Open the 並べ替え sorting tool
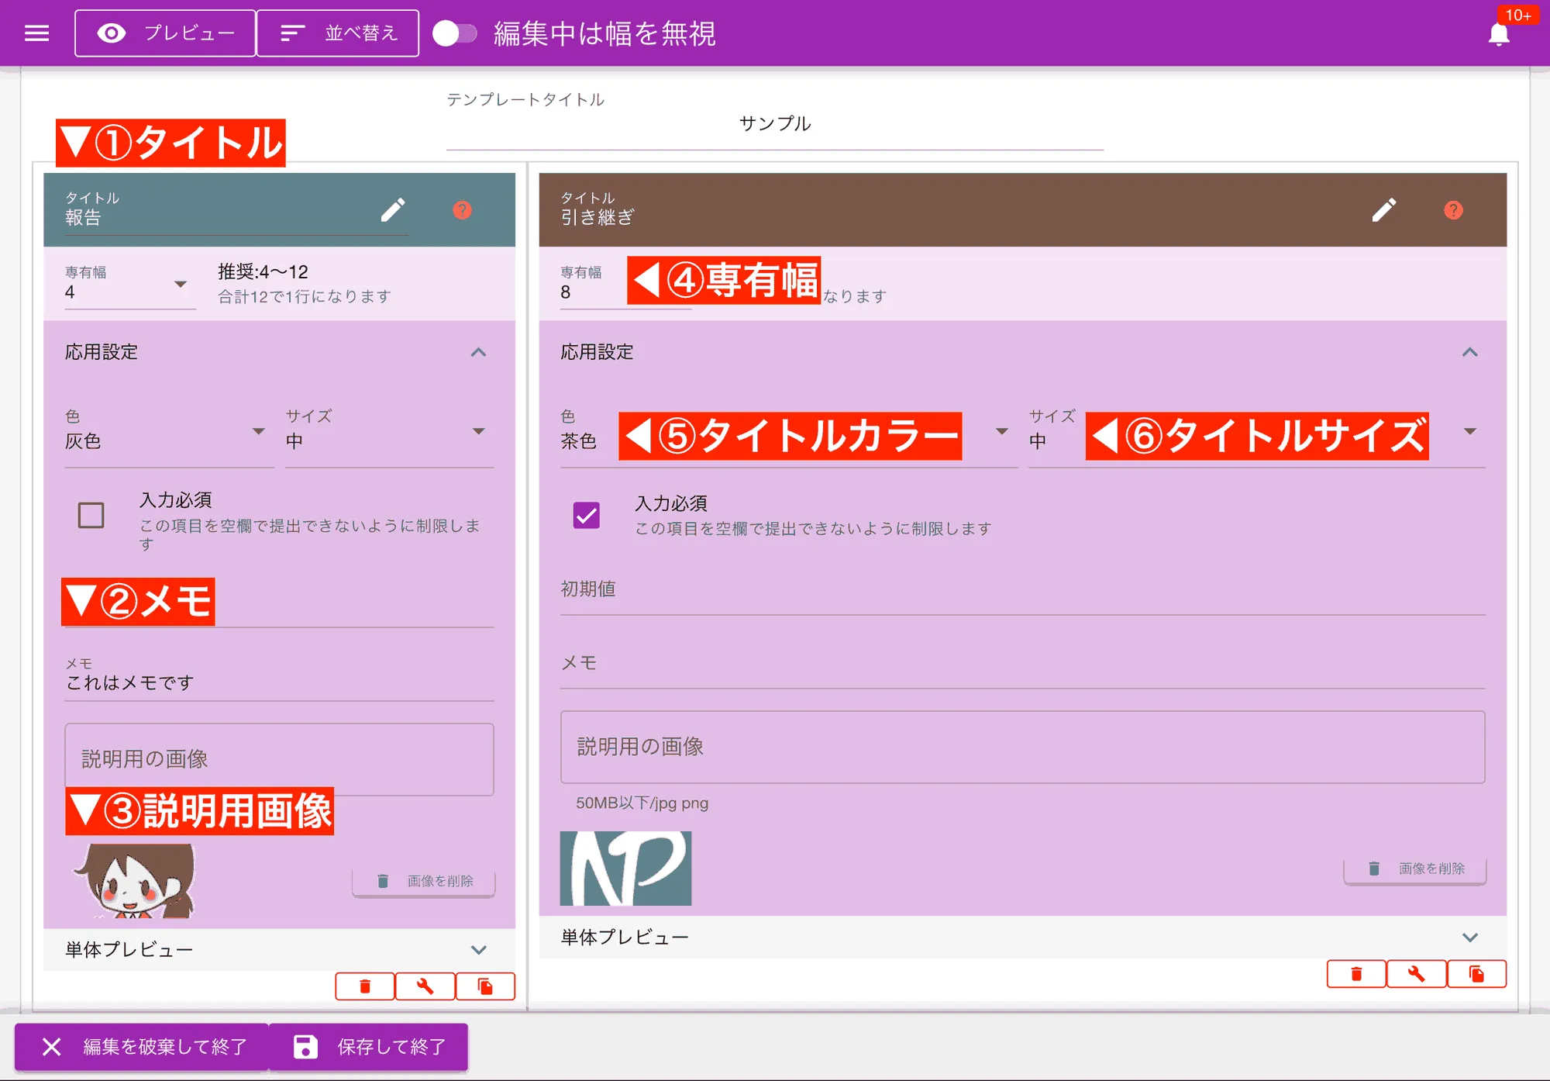 tap(338, 33)
